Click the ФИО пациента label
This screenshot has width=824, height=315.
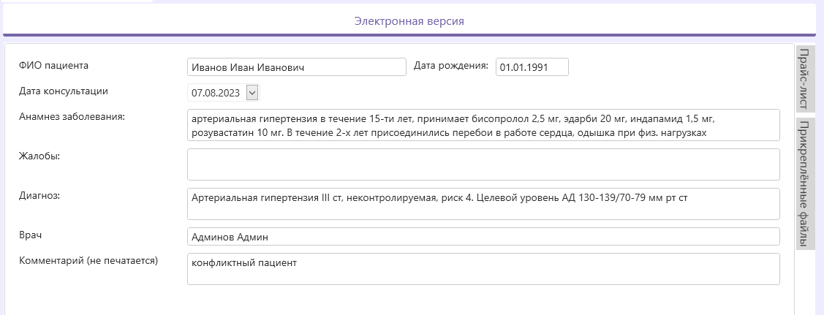[53, 66]
